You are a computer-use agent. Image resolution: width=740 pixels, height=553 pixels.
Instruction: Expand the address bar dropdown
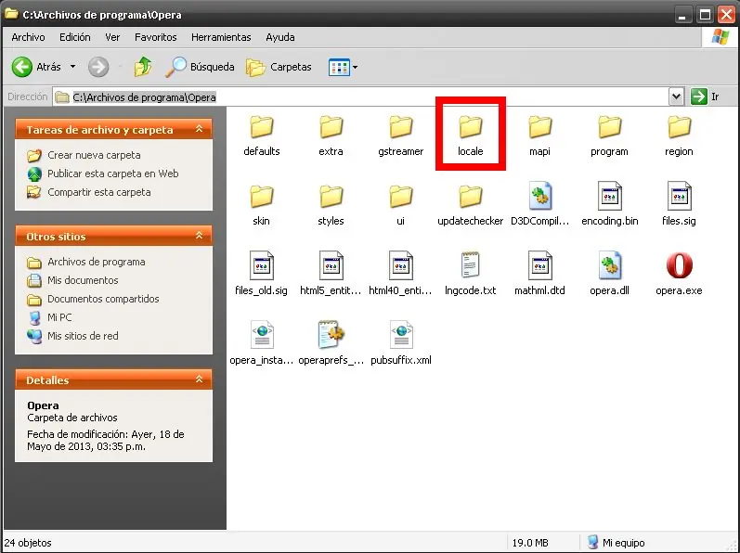pos(676,97)
